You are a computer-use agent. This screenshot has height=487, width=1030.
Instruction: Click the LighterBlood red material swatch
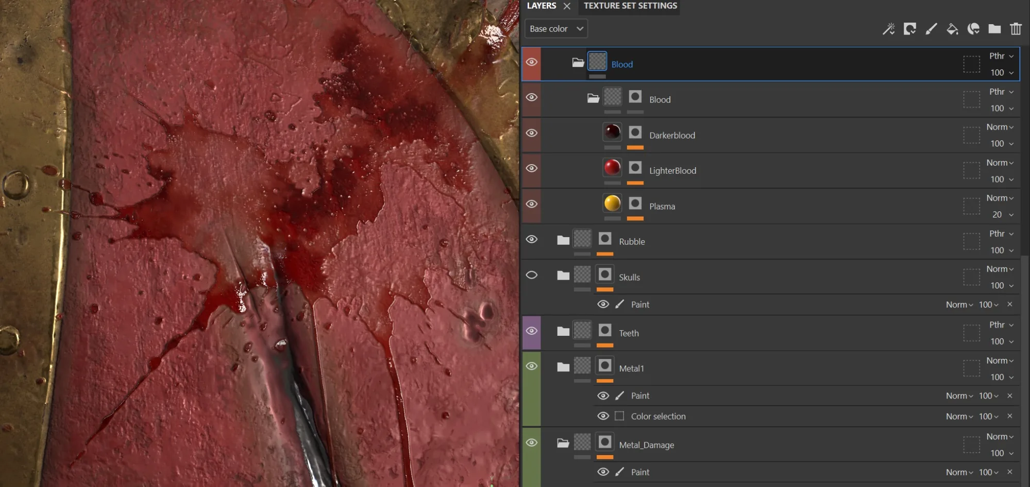tap(612, 168)
